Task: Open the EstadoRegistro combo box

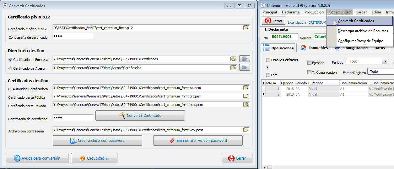Action: (x=381, y=72)
